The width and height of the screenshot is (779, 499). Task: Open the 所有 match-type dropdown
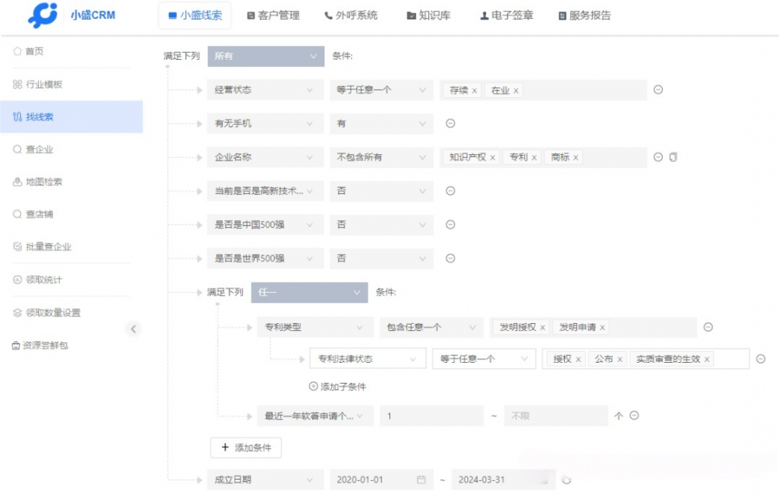(x=265, y=56)
